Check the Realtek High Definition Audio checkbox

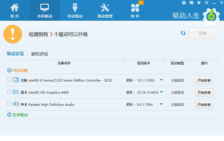(9, 104)
